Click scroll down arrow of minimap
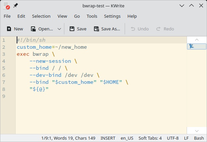This screenshot has height=142, width=207. 197,131
